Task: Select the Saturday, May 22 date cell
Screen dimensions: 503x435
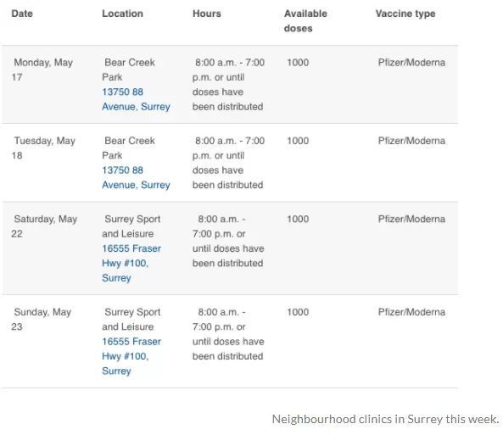Action: pyautogui.click(x=44, y=226)
